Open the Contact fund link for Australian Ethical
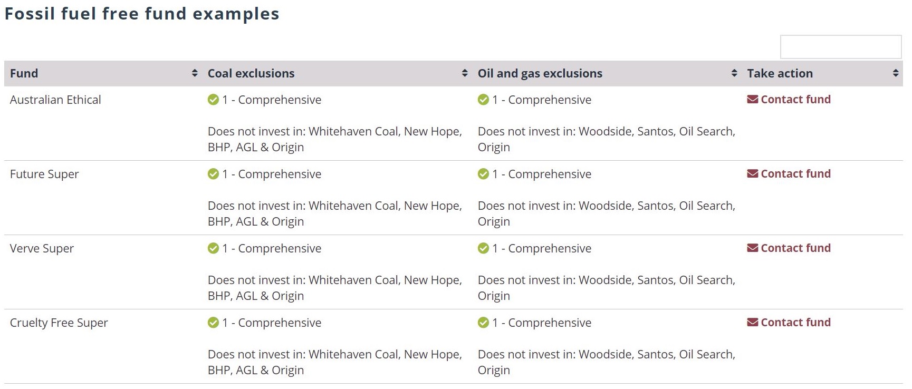Screen dimensions: 912x389 (789, 99)
